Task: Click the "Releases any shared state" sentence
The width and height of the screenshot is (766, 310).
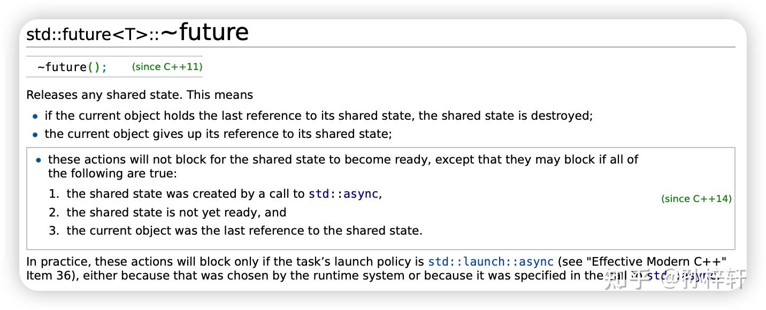Action: pos(140,95)
